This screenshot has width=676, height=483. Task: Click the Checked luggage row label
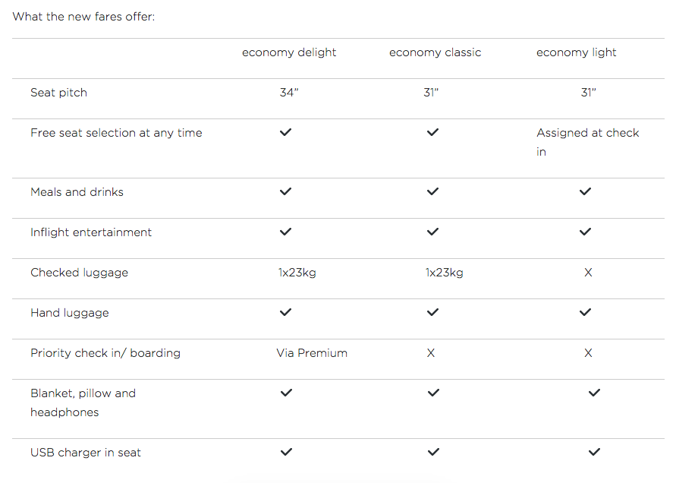tap(79, 272)
